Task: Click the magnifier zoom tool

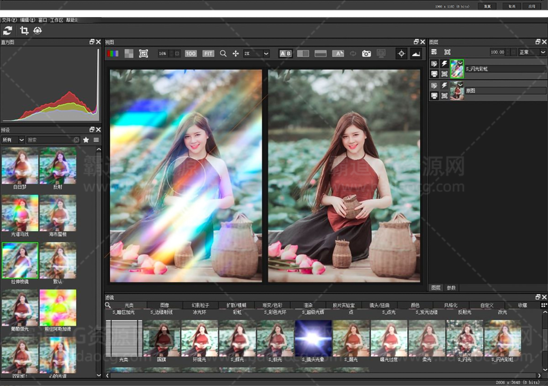Action: point(223,53)
